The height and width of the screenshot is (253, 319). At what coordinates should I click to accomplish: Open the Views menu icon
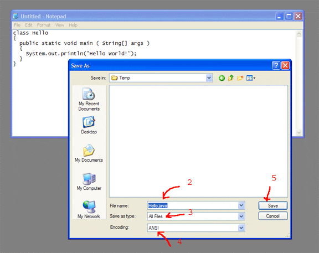tap(251, 78)
